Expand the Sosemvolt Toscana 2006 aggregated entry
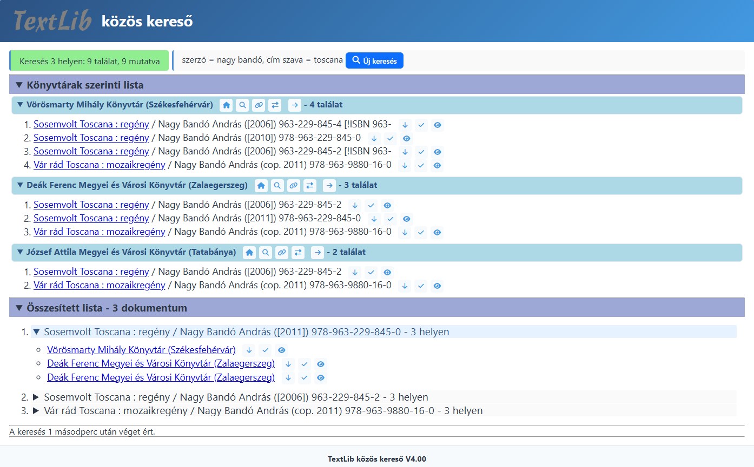 (37, 397)
